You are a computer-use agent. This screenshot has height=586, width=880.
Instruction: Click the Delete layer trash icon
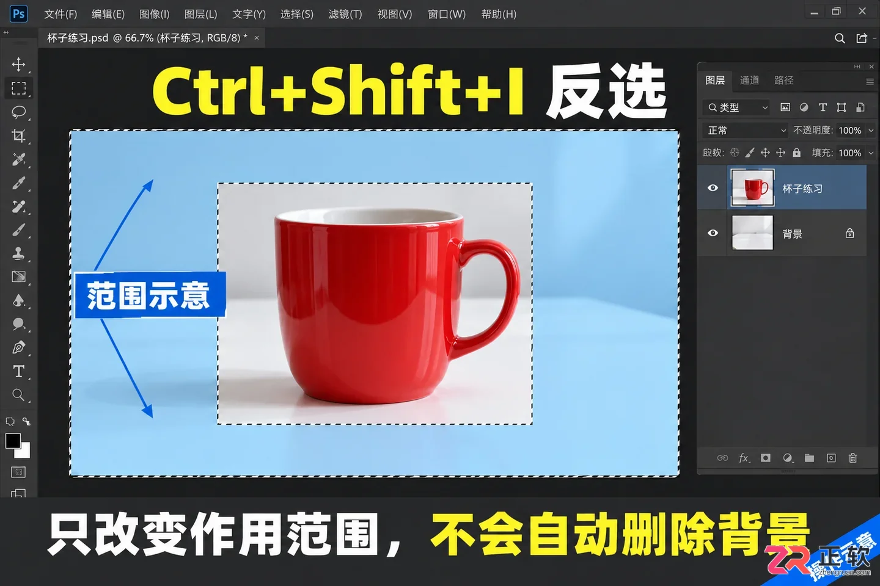853,458
